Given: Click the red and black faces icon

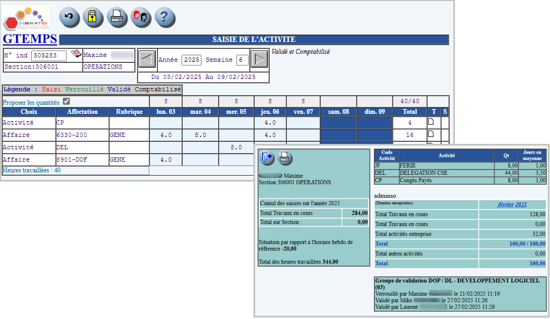Looking at the screenshot, I should point(141,17).
